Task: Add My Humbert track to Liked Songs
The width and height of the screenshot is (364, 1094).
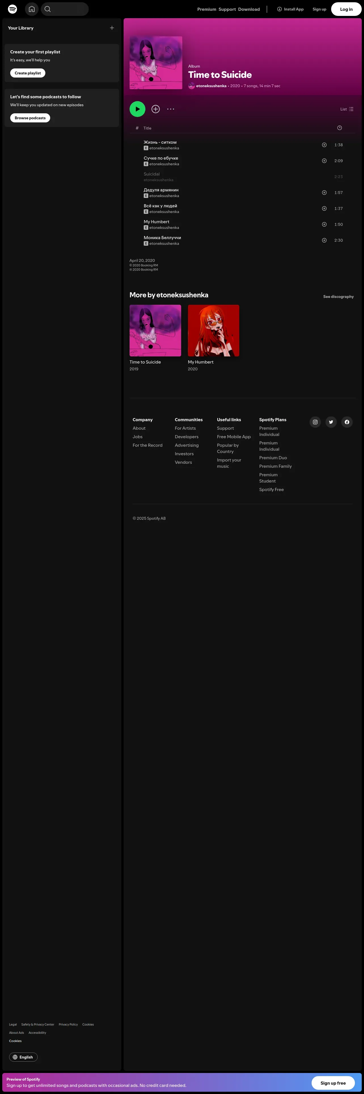Action: (x=324, y=225)
